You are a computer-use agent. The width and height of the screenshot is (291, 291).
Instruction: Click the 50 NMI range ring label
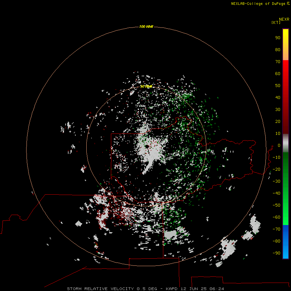(x=146, y=86)
